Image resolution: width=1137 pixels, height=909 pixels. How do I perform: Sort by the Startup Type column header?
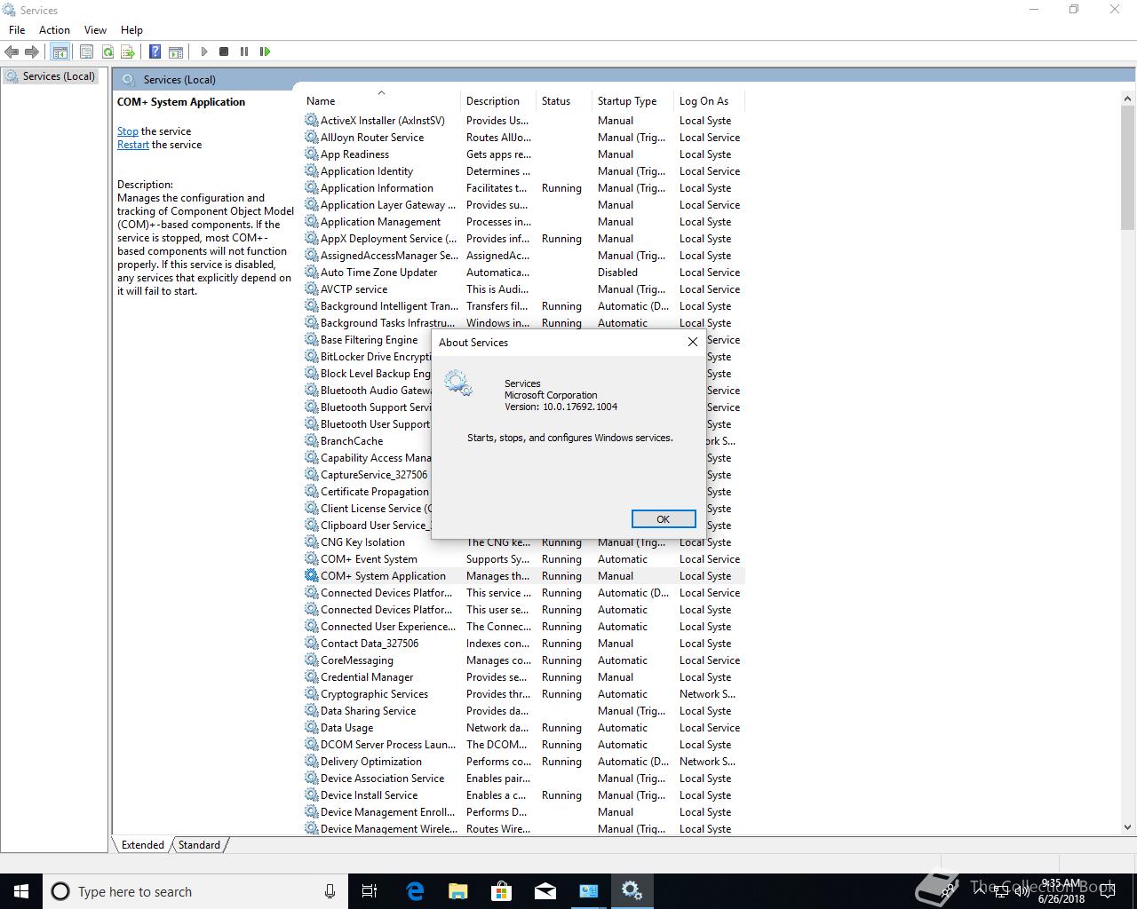[x=632, y=101]
